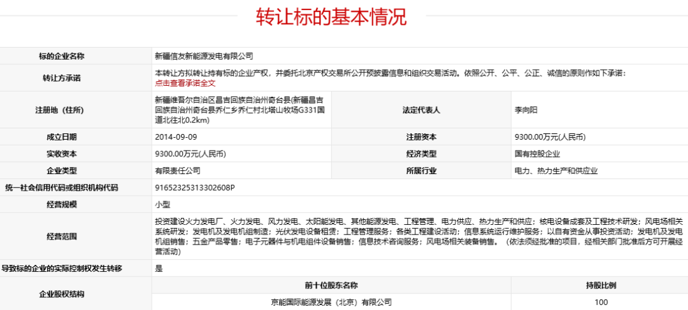Select the date 2014-09-09
This screenshot has height=310, width=688.
coord(176,137)
